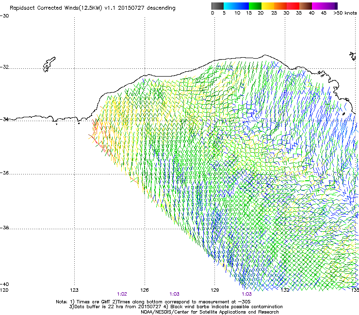Click the '-32' latitude axis label

pos(4,67)
